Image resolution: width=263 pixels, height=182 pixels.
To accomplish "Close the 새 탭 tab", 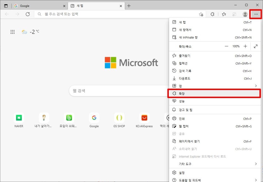I will coord(121,6).
